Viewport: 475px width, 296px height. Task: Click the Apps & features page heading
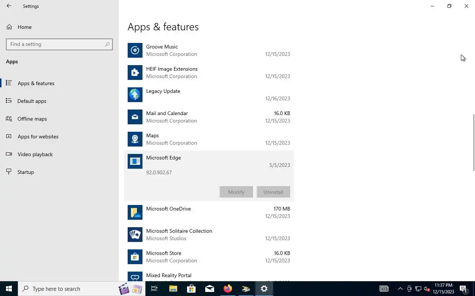(x=163, y=27)
